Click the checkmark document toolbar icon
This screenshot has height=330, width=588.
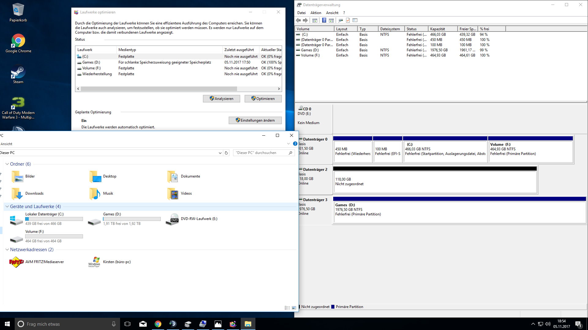pyautogui.click(x=348, y=20)
